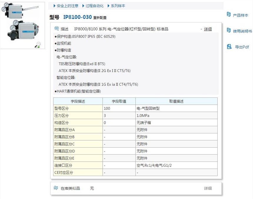This screenshot has width=253, height=199.
Task: Click the 取值描述 column header
Action: 176,101
